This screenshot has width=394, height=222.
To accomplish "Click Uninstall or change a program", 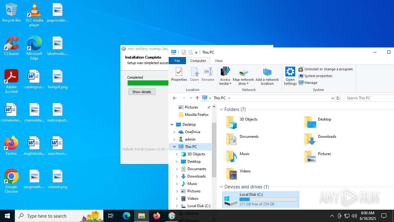I will 326,69.
